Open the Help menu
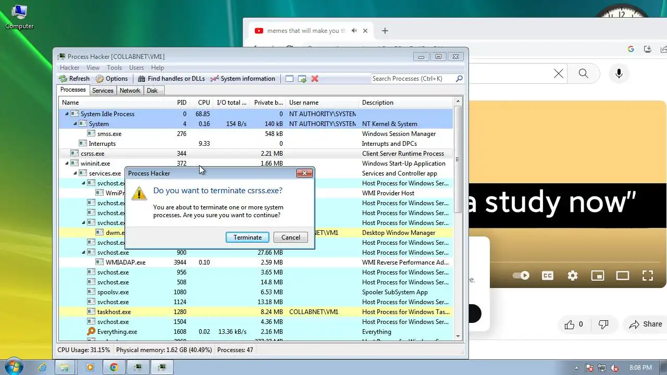The height and width of the screenshot is (375, 667). pos(157,68)
